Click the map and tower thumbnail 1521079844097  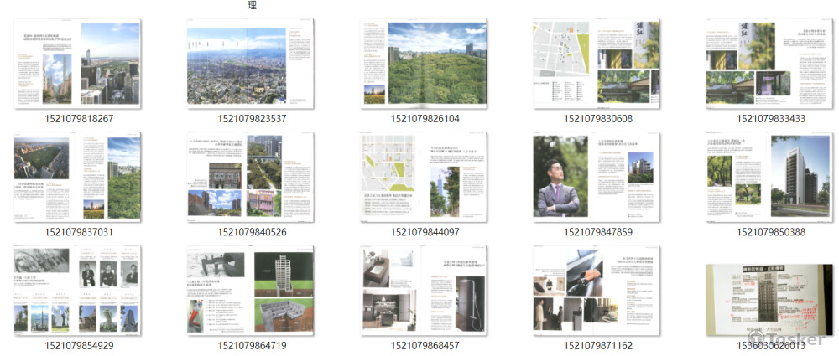click(x=425, y=178)
